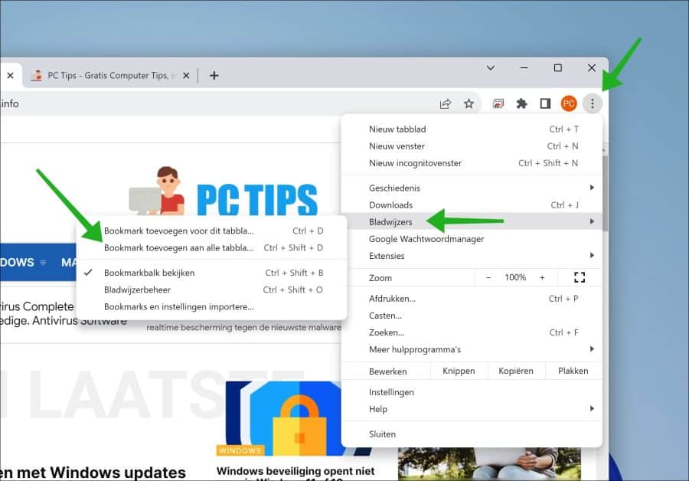Viewport: 689px width, 481px height.
Task: Click the Windows updates article headline
Action: [93, 473]
